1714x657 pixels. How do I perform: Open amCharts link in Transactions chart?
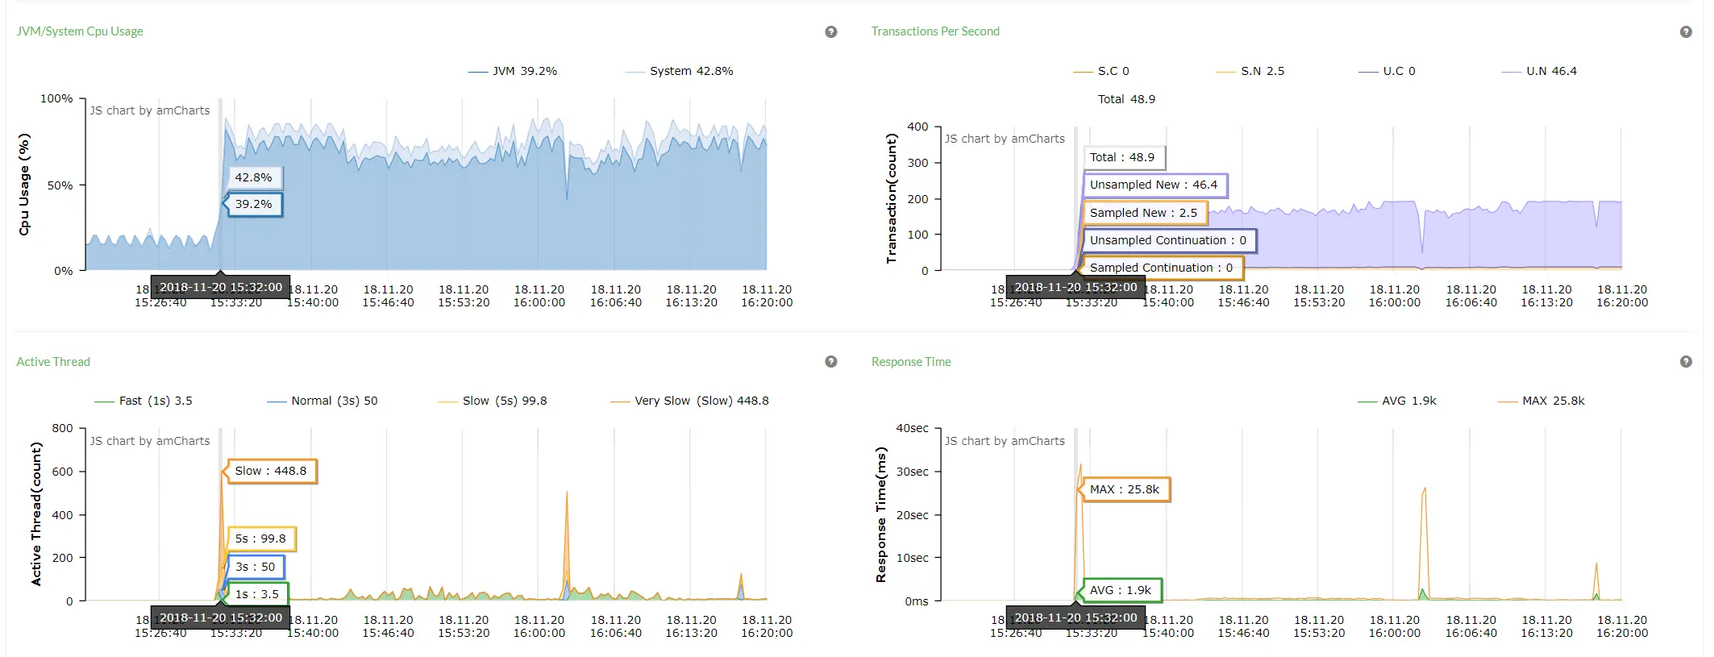click(1005, 139)
